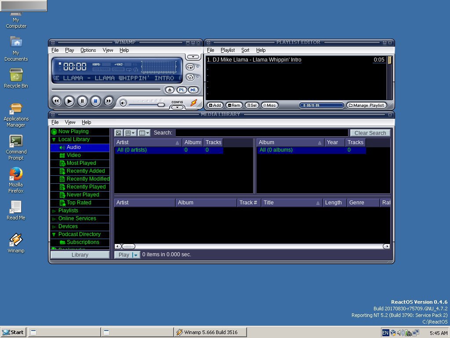Stop playback with the Stop button
This screenshot has height=338, width=450.
point(95,101)
